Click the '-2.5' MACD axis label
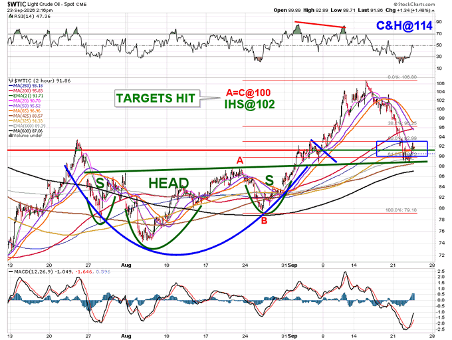Image resolution: width=452 pixels, height=340 pixels. (441, 329)
